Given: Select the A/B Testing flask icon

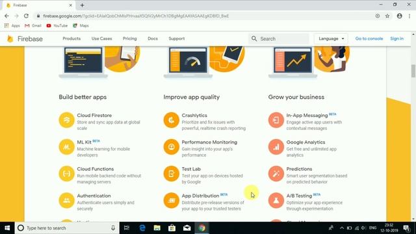Looking at the screenshot, I should [x=276, y=200].
